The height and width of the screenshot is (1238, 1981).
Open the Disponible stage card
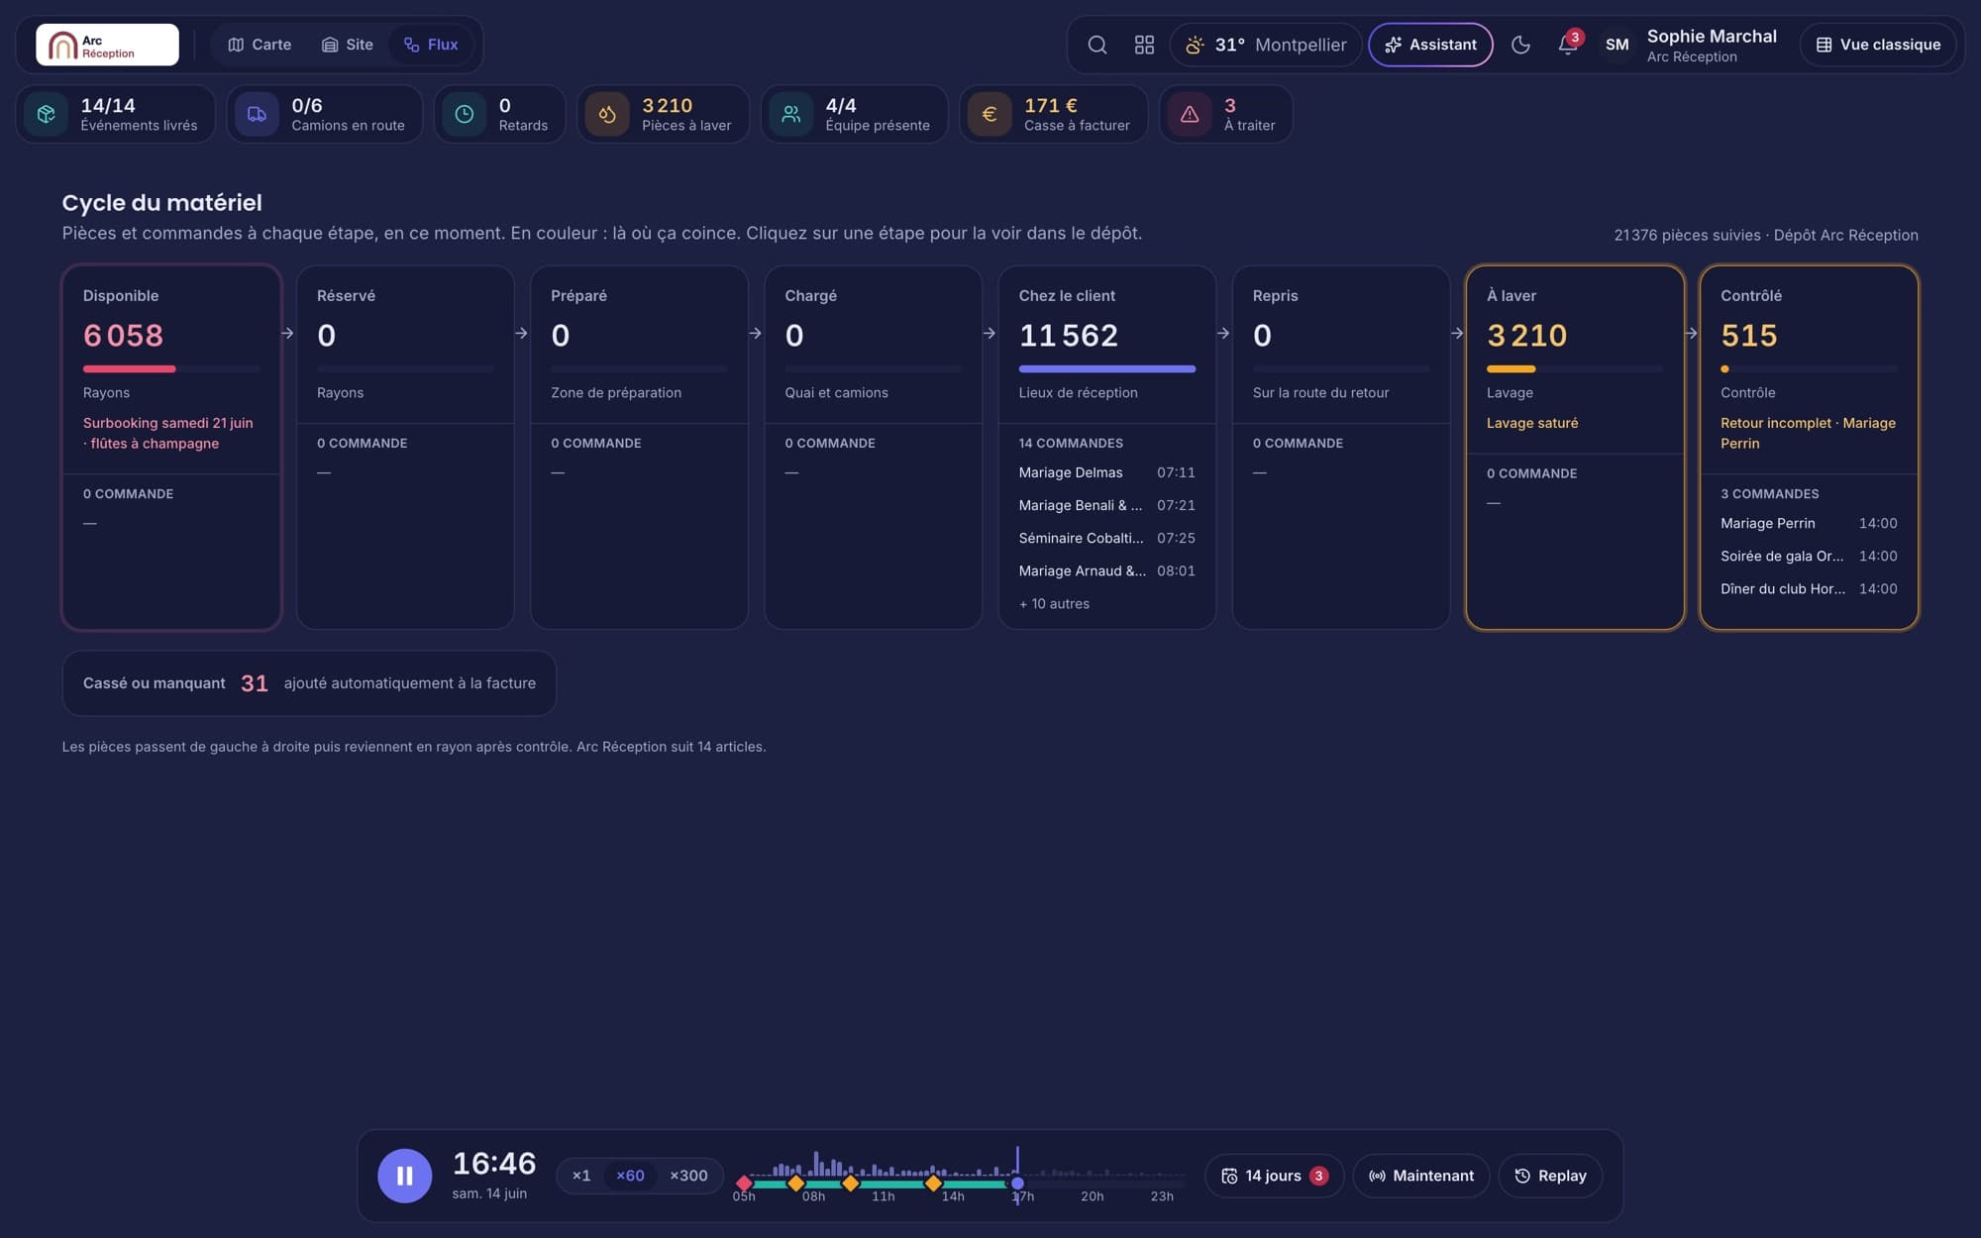click(x=171, y=447)
